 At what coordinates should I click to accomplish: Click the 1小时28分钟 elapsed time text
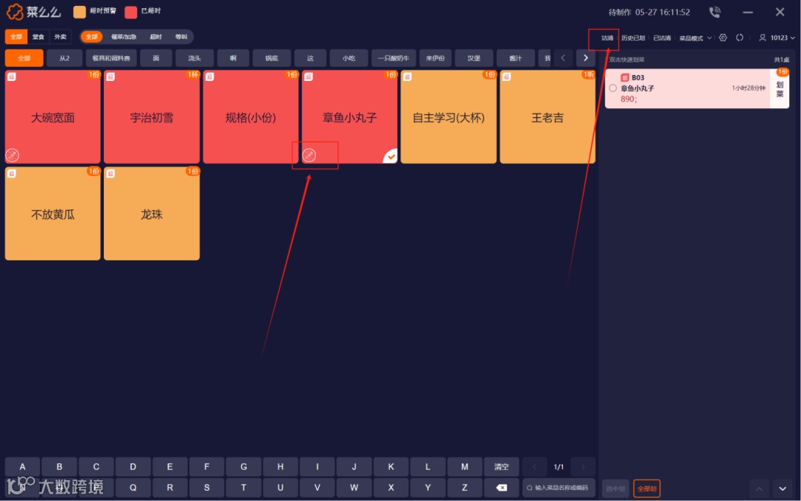(748, 88)
